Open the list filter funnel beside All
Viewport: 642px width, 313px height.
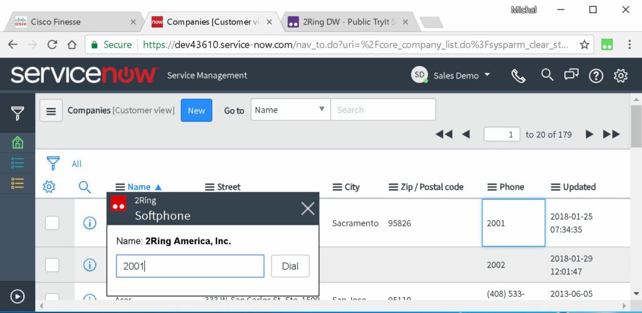(53, 163)
